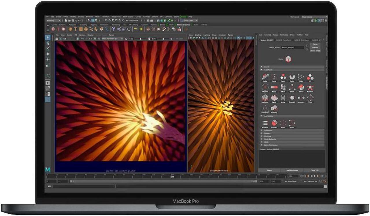This screenshot has height=216, width=370.
Task: Add the Python MASH node
Action: (301, 88)
